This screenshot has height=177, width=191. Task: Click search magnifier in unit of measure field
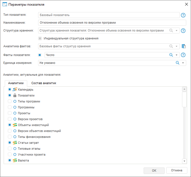[177, 63]
